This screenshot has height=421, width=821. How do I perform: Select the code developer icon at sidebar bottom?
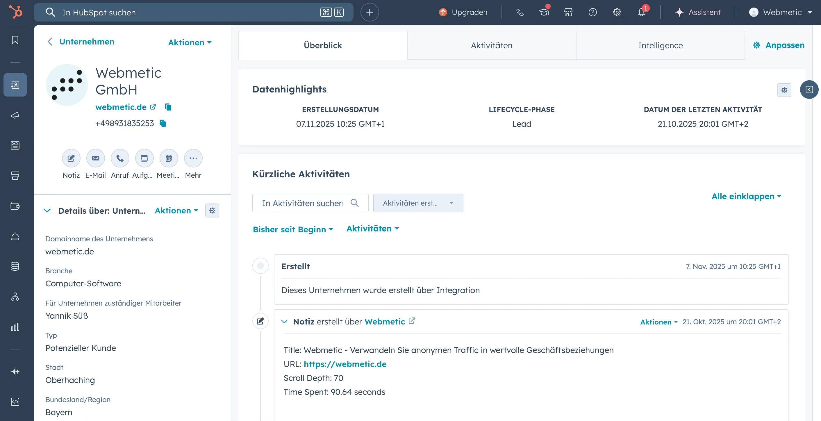(x=15, y=402)
